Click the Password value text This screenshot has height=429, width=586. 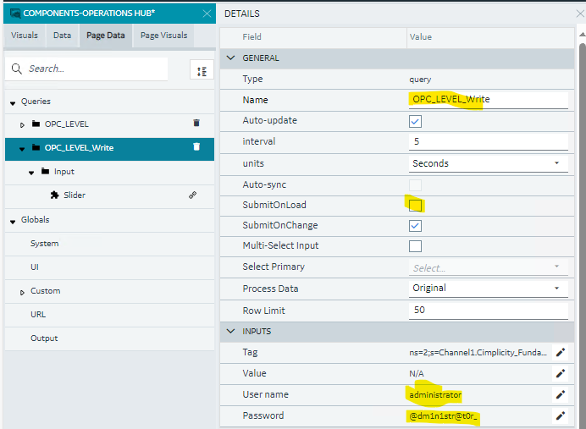tap(443, 416)
